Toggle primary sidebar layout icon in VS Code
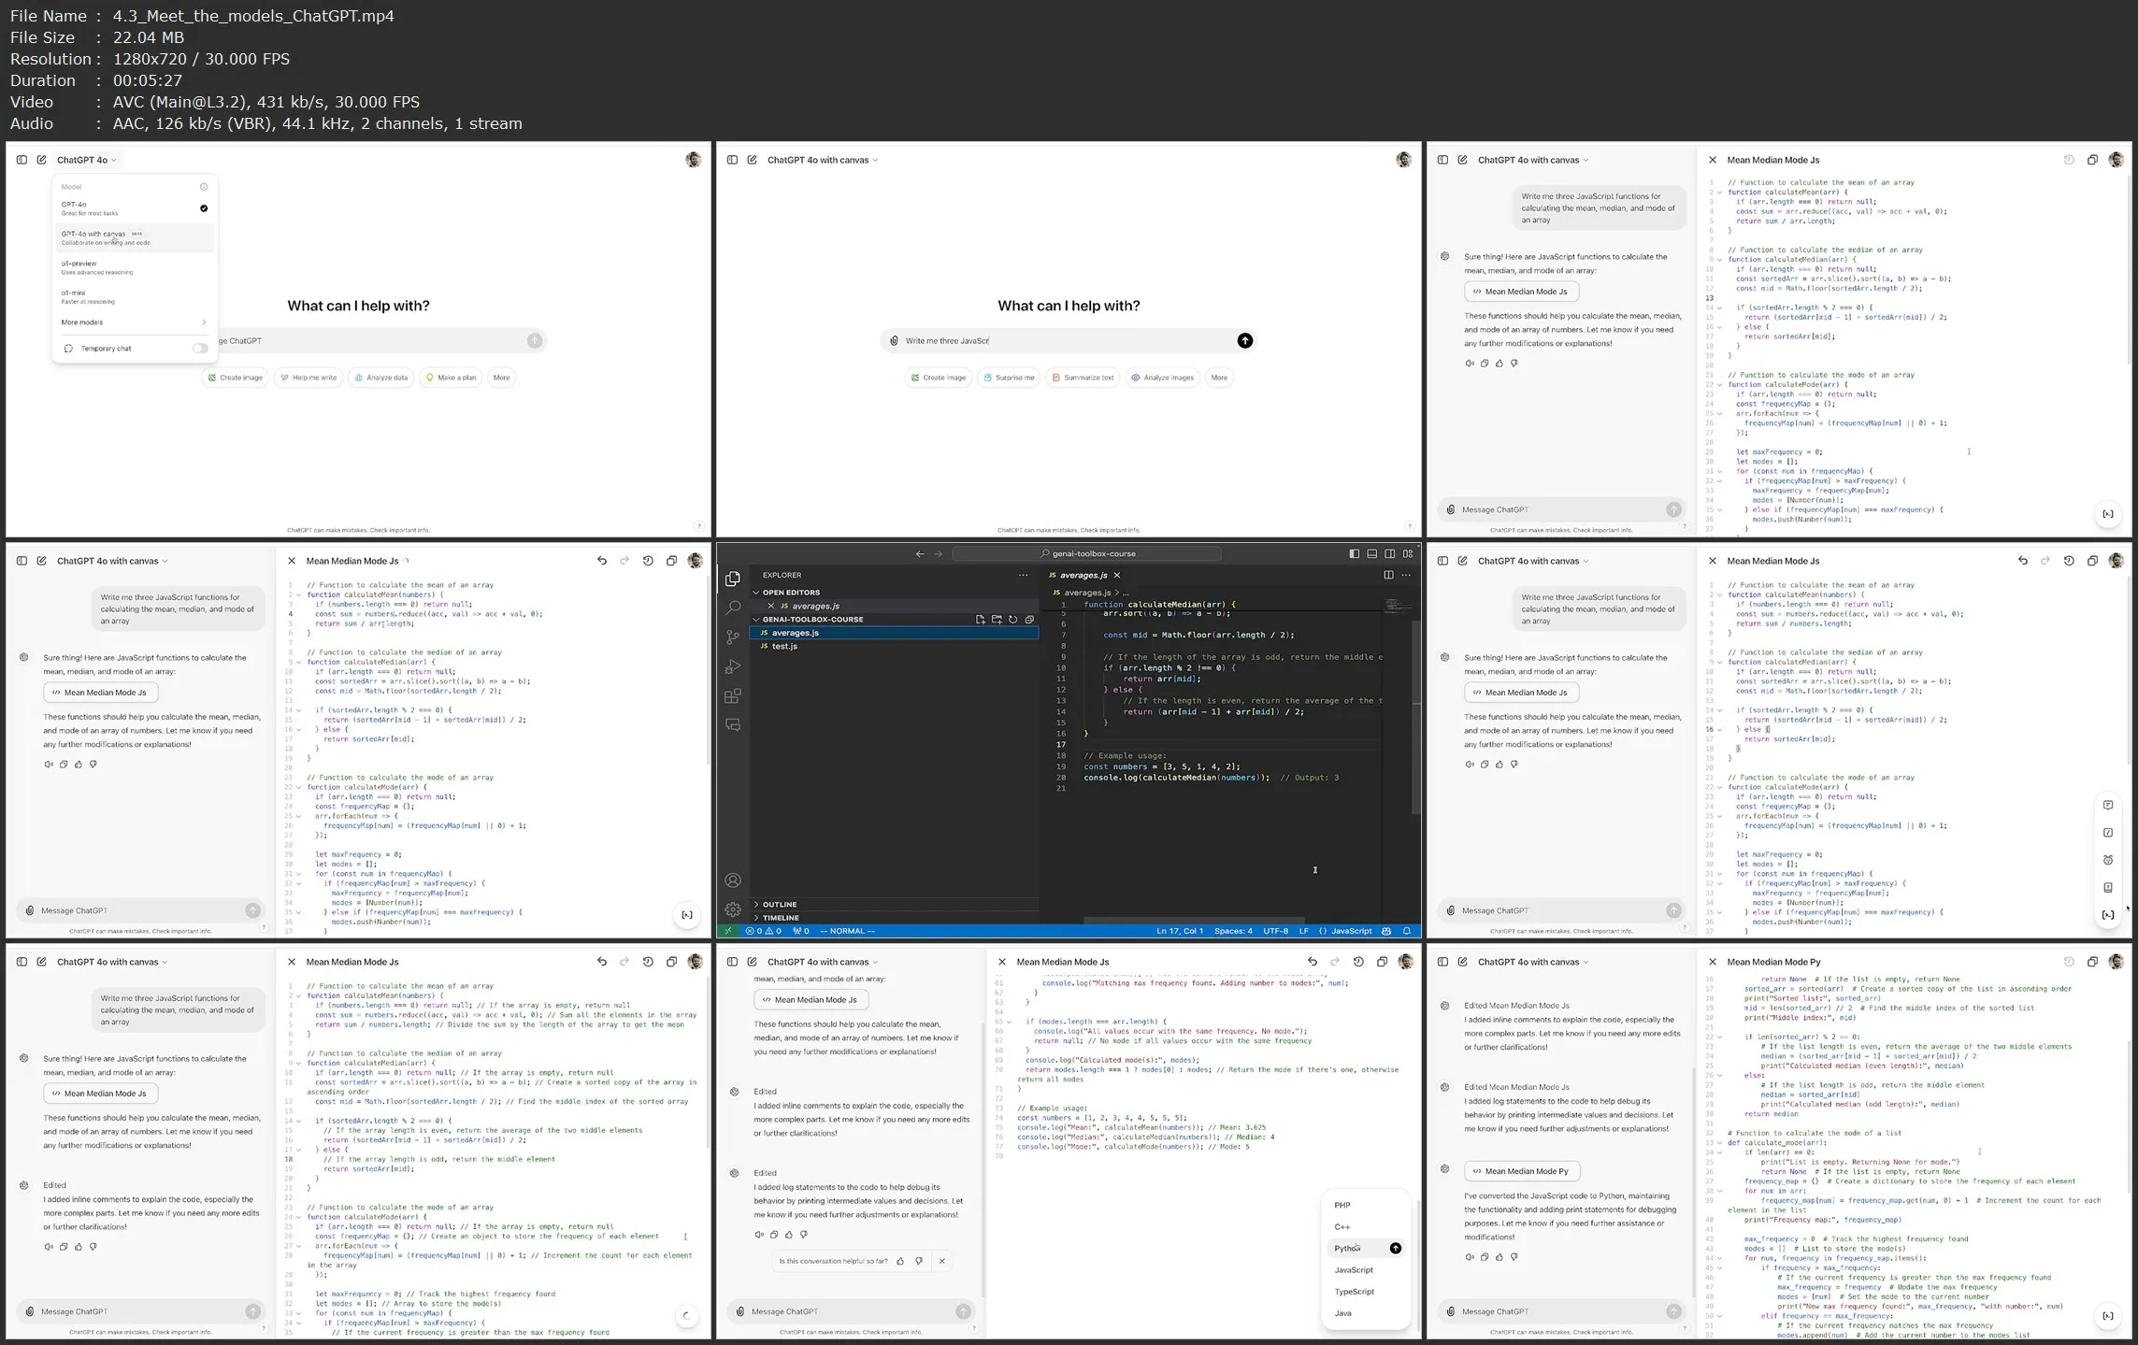The width and height of the screenshot is (2138, 1345). (1354, 554)
